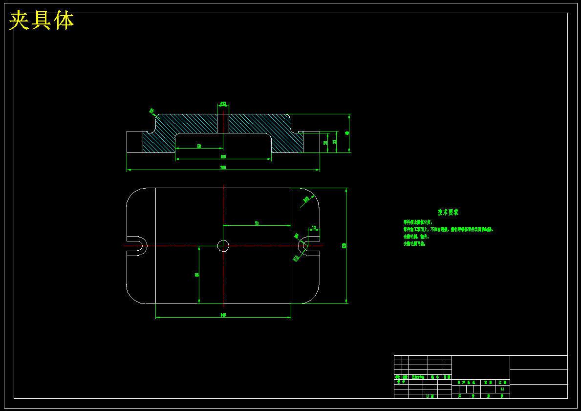Select the 重量 cell in title block
This screenshot has width=581, height=411.
pos(488,382)
